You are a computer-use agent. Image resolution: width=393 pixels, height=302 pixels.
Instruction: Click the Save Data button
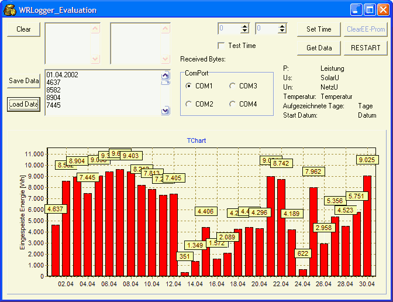23,81
